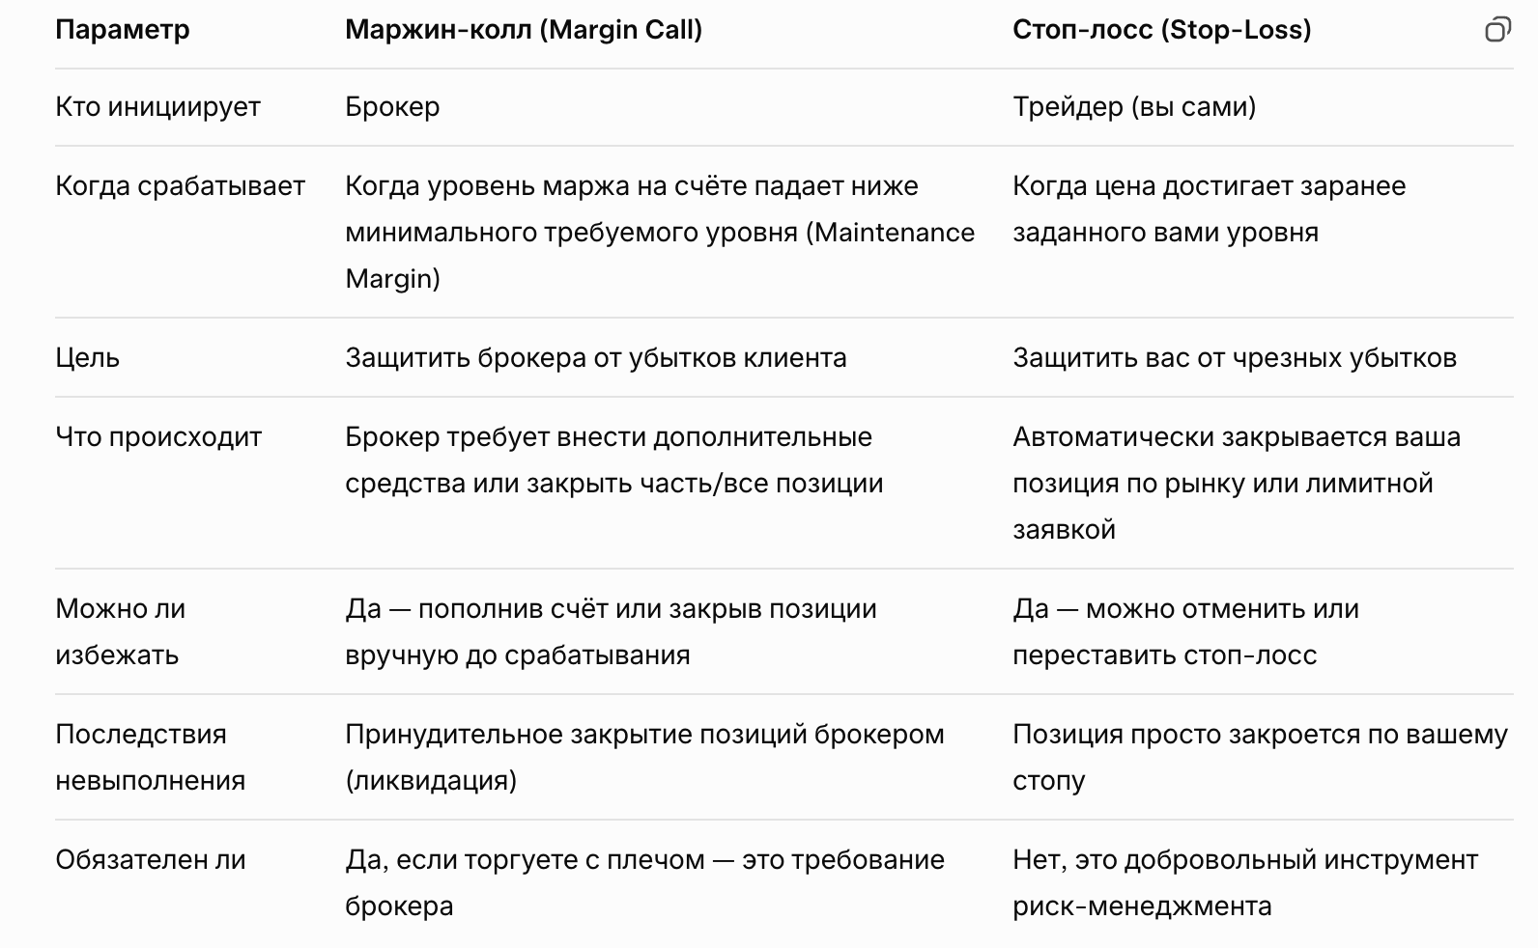
Task: Click the Когда срабатывает row label
Action: [x=180, y=186]
